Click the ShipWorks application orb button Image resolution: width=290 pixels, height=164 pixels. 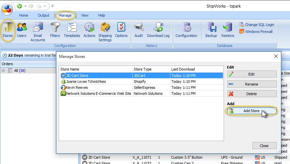pos(7,9)
